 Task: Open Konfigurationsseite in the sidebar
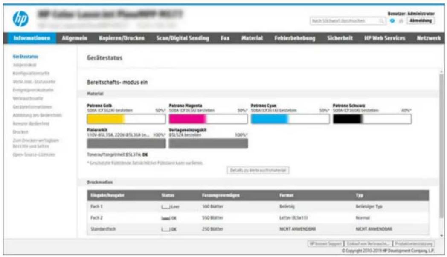click(x=31, y=73)
